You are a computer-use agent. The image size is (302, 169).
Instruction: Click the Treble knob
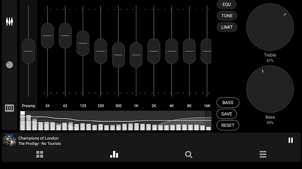click(270, 27)
